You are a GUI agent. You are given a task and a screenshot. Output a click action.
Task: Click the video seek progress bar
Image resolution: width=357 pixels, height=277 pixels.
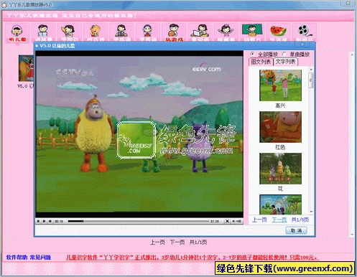139,221
